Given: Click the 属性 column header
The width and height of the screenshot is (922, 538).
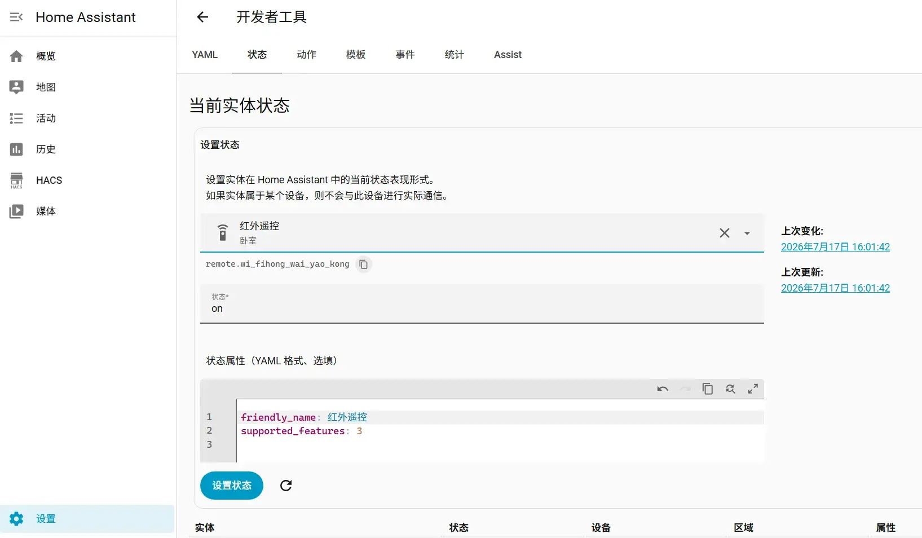Looking at the screenshot, I should [x=886, y=528].
